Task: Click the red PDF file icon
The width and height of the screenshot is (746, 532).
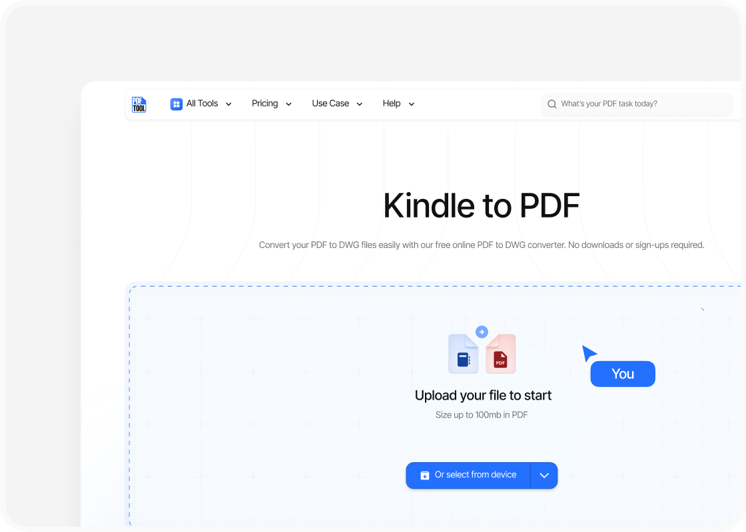Action: [x=500, y=354]
